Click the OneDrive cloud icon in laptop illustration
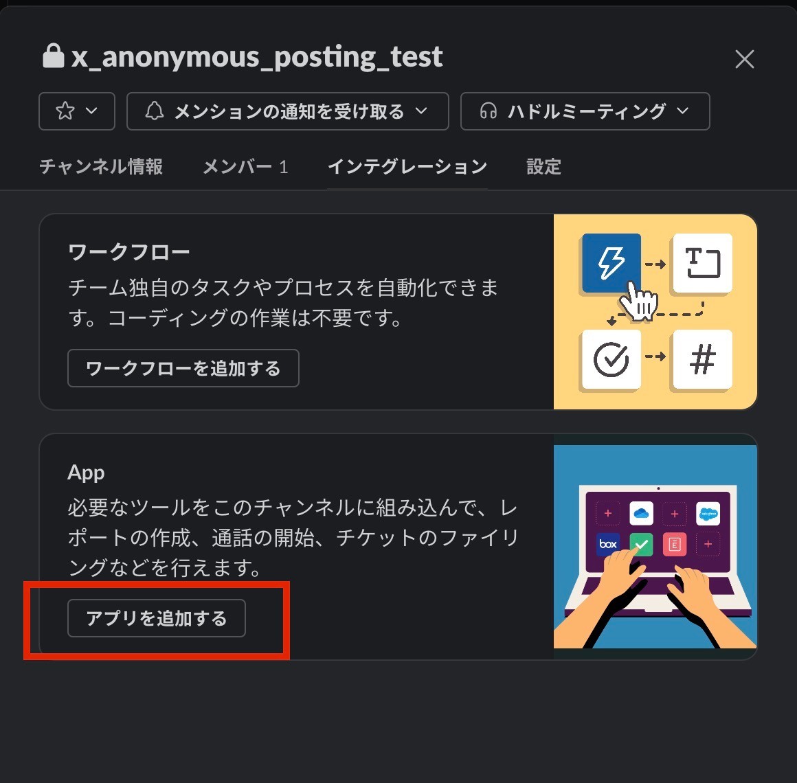Screen dimensions: 797x783 coord(641,513)
